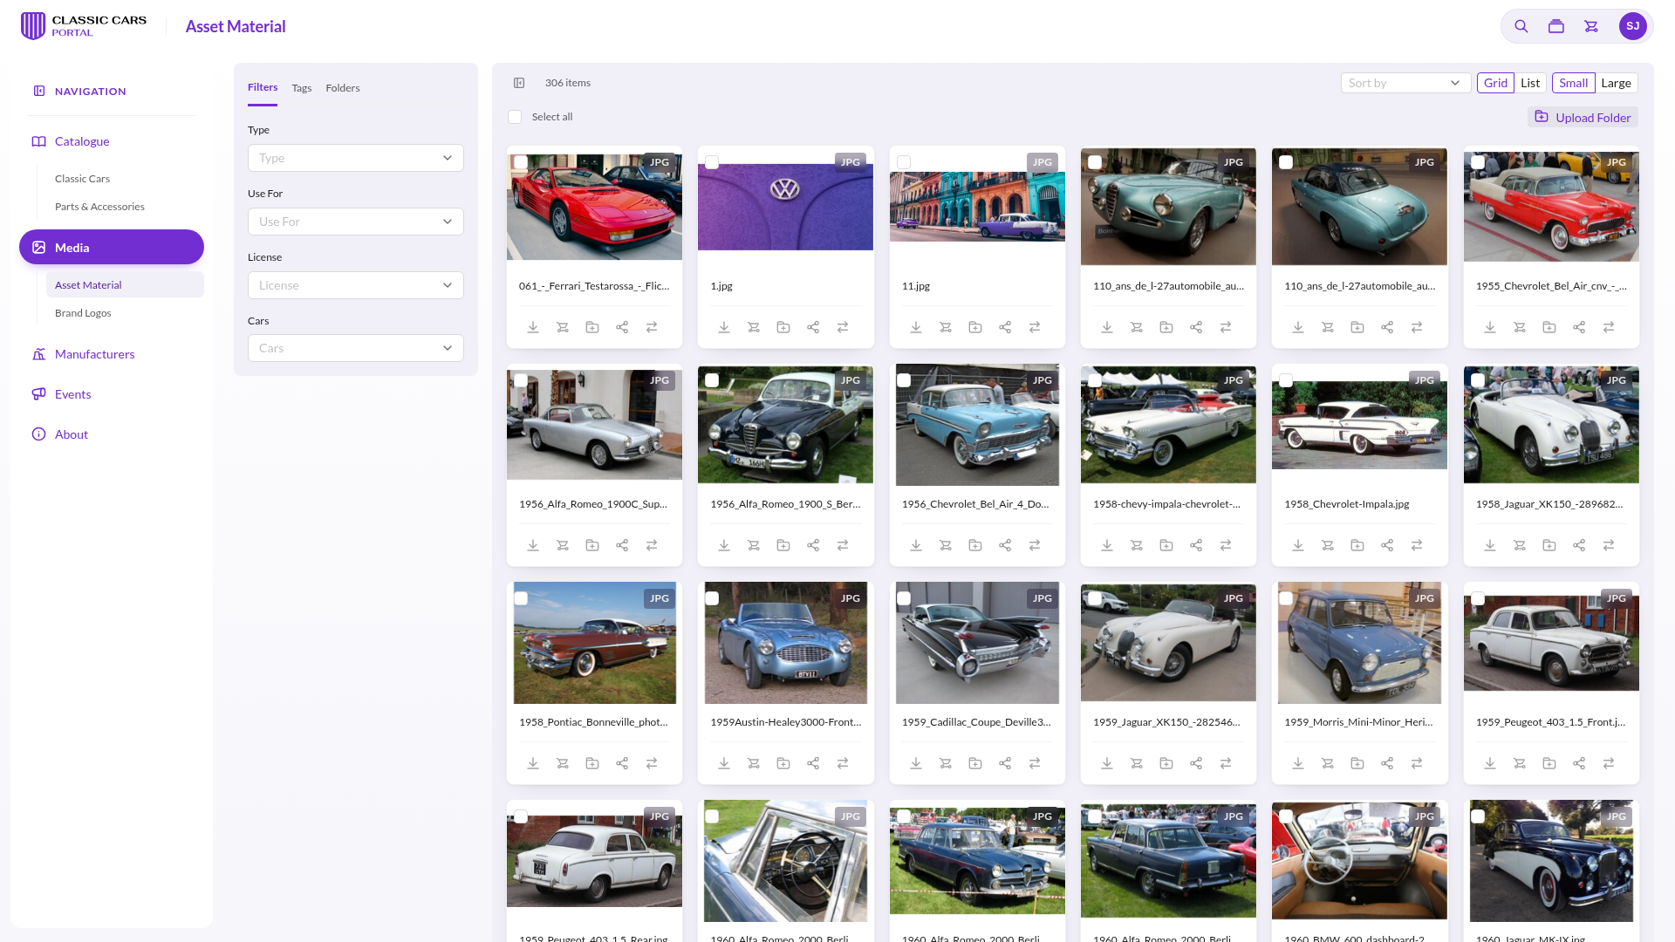Select the 1956_Alfa_Romeo_1900C_Sup card checkbox
1675x942 pixels.
[x=521, y=380]
